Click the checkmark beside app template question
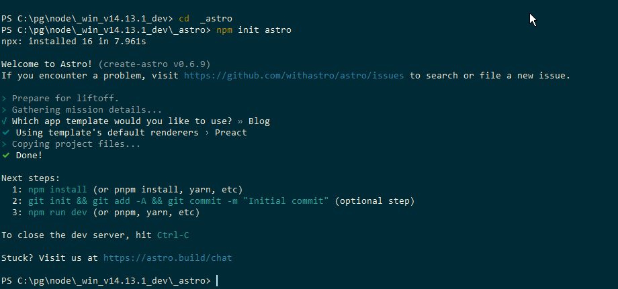 point(5,121)
